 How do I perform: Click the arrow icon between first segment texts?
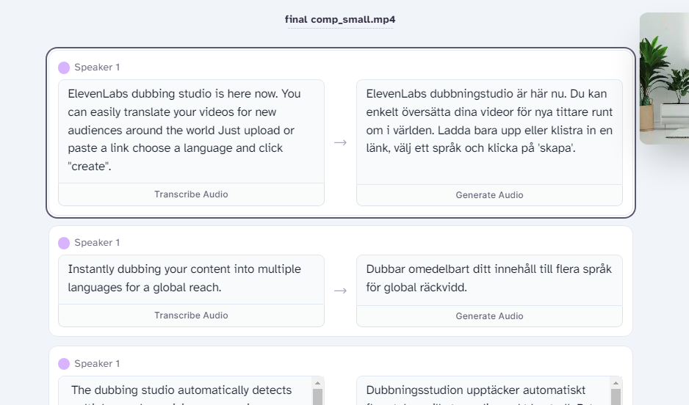point(340,142)
